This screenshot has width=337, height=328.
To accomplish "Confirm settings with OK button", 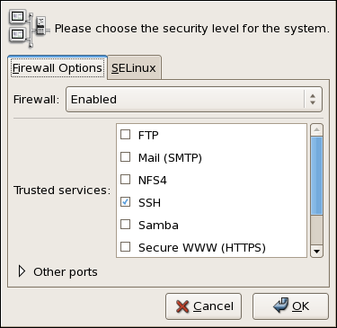I will (290, 306).
